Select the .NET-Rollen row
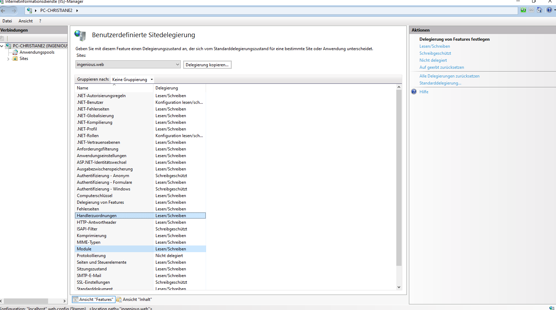Viewport: 556px width, 310px height. pyautogui.click(x=140, y=136)
